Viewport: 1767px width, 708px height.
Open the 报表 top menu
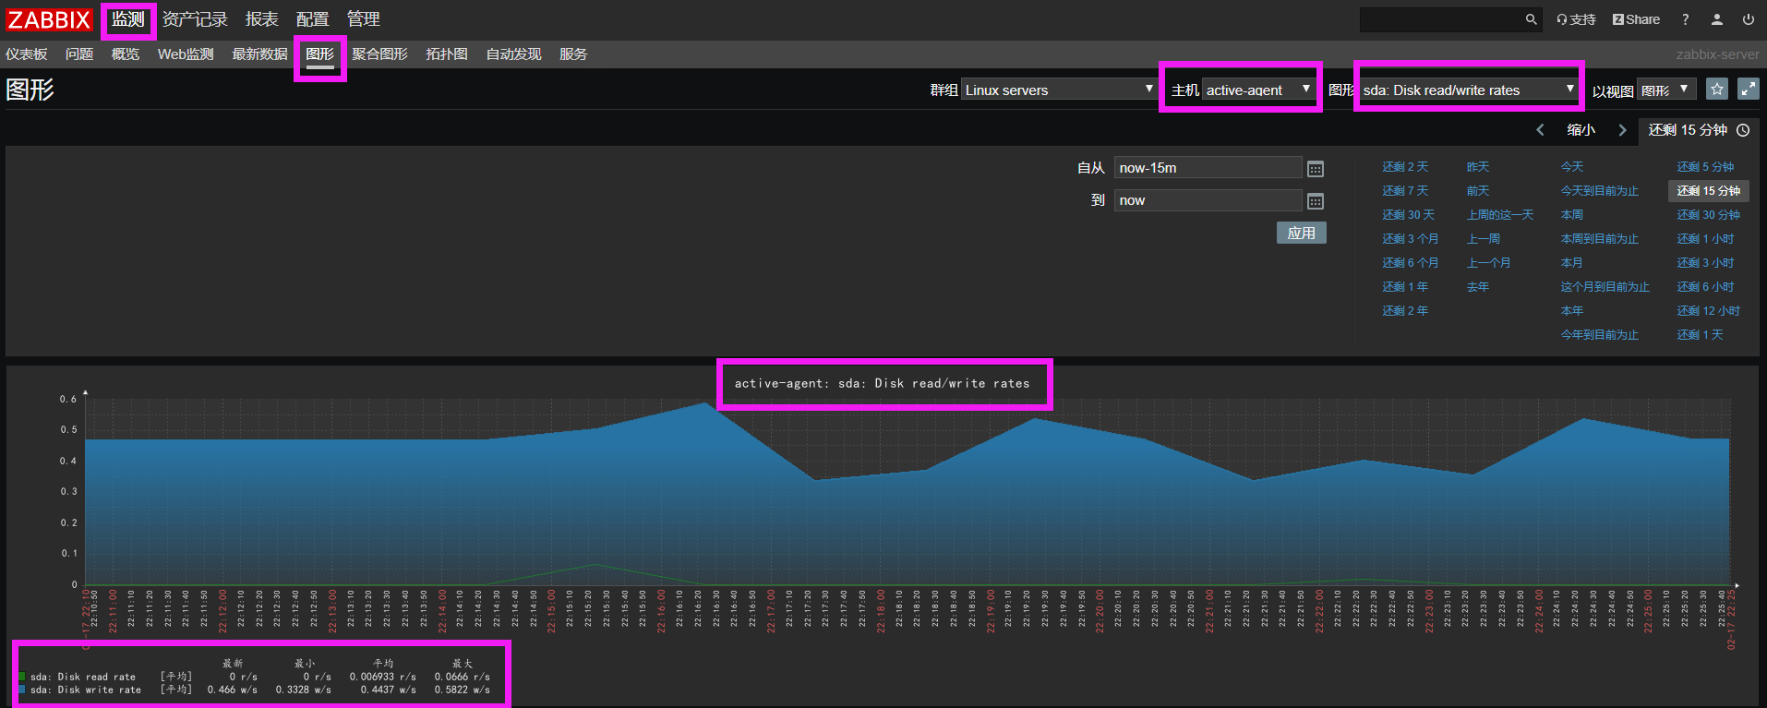[x=262, y=19]
